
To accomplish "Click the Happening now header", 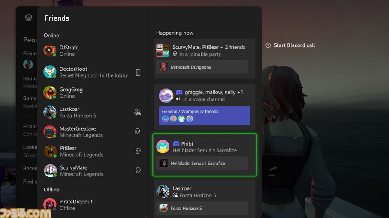I will (x=175, y=33).
